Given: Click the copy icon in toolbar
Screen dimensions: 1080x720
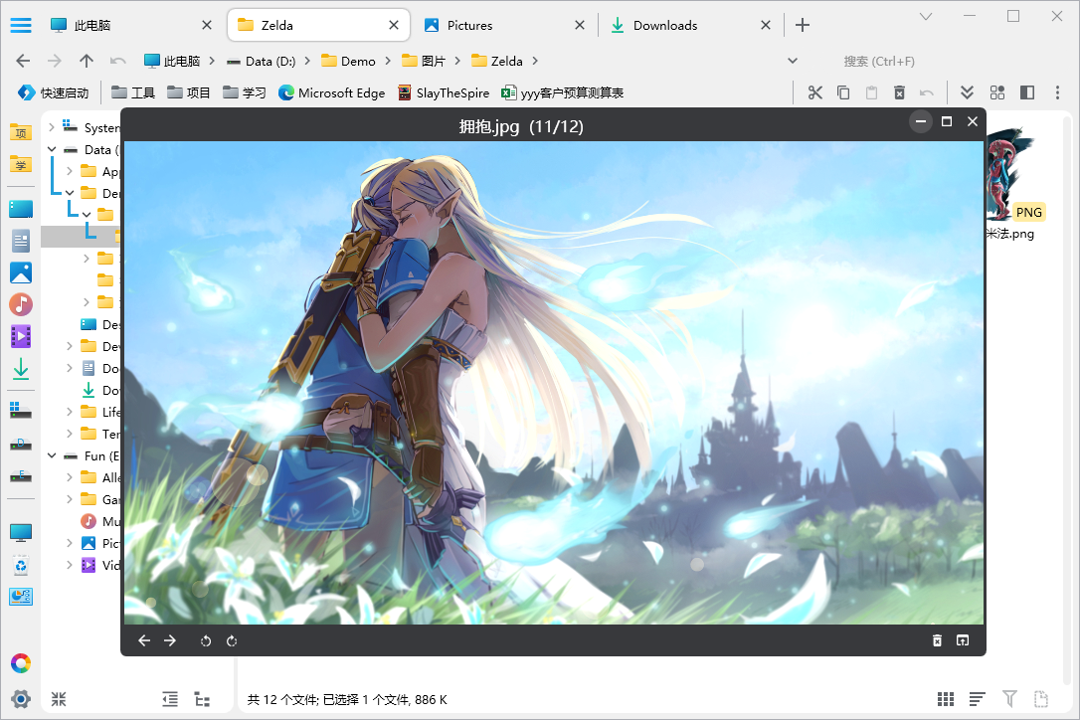Looking at the screenshot, I should click(x=843, y=92).
